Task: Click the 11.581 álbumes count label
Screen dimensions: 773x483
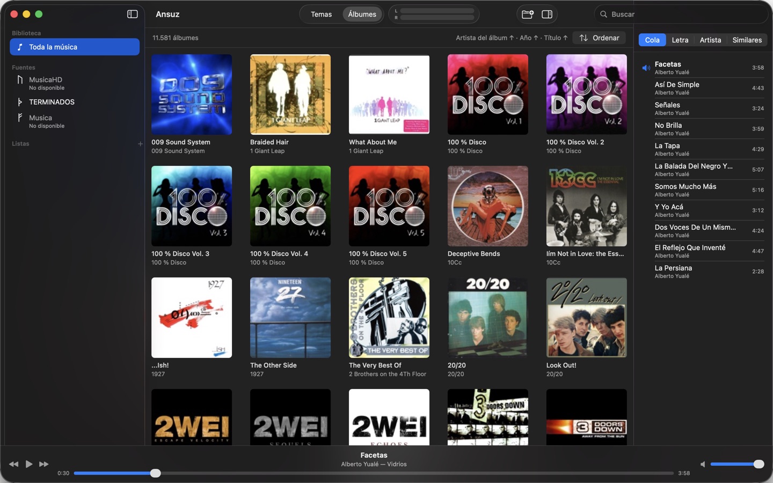Action: pyautogui.click(x=176, y=38)
